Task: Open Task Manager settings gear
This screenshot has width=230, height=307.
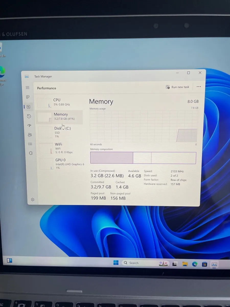Action: point(33,200)
